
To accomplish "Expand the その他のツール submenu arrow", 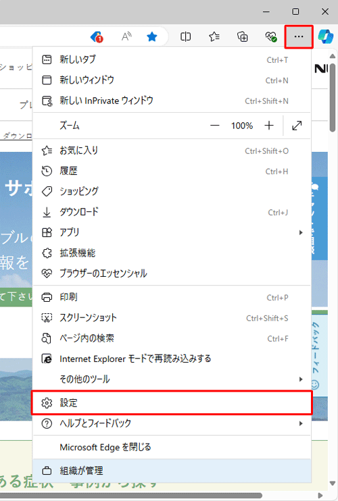I will coord(301,379).
